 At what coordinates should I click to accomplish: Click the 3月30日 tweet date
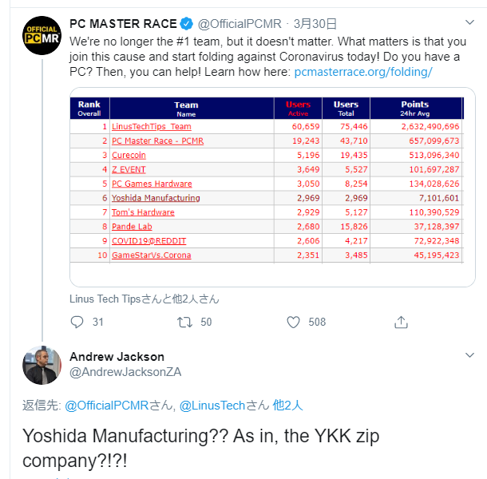[315, 24]
